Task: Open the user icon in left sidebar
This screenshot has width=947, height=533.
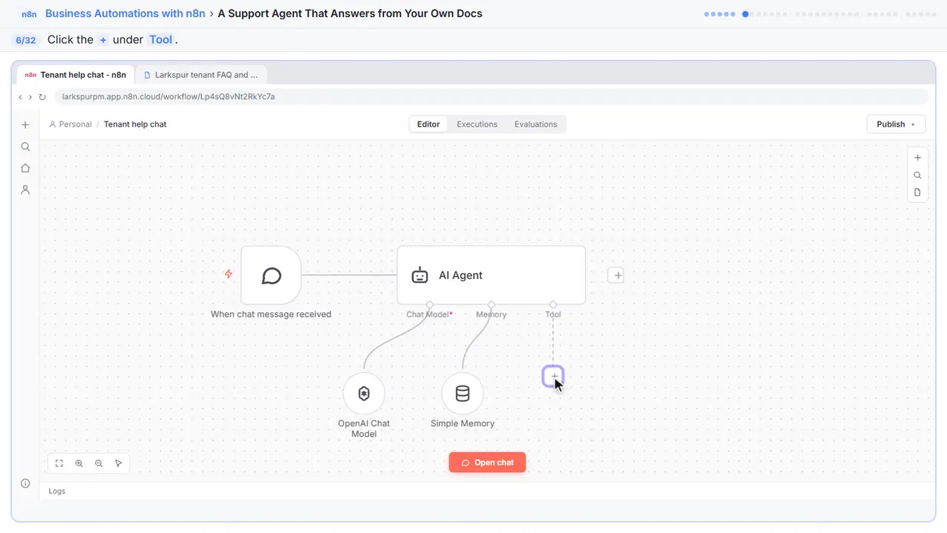Action: click(x=25, y=190)
